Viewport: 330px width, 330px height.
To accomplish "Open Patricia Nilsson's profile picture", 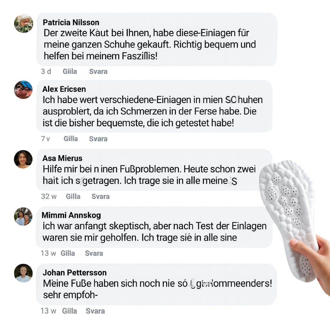I will [23, 23].
